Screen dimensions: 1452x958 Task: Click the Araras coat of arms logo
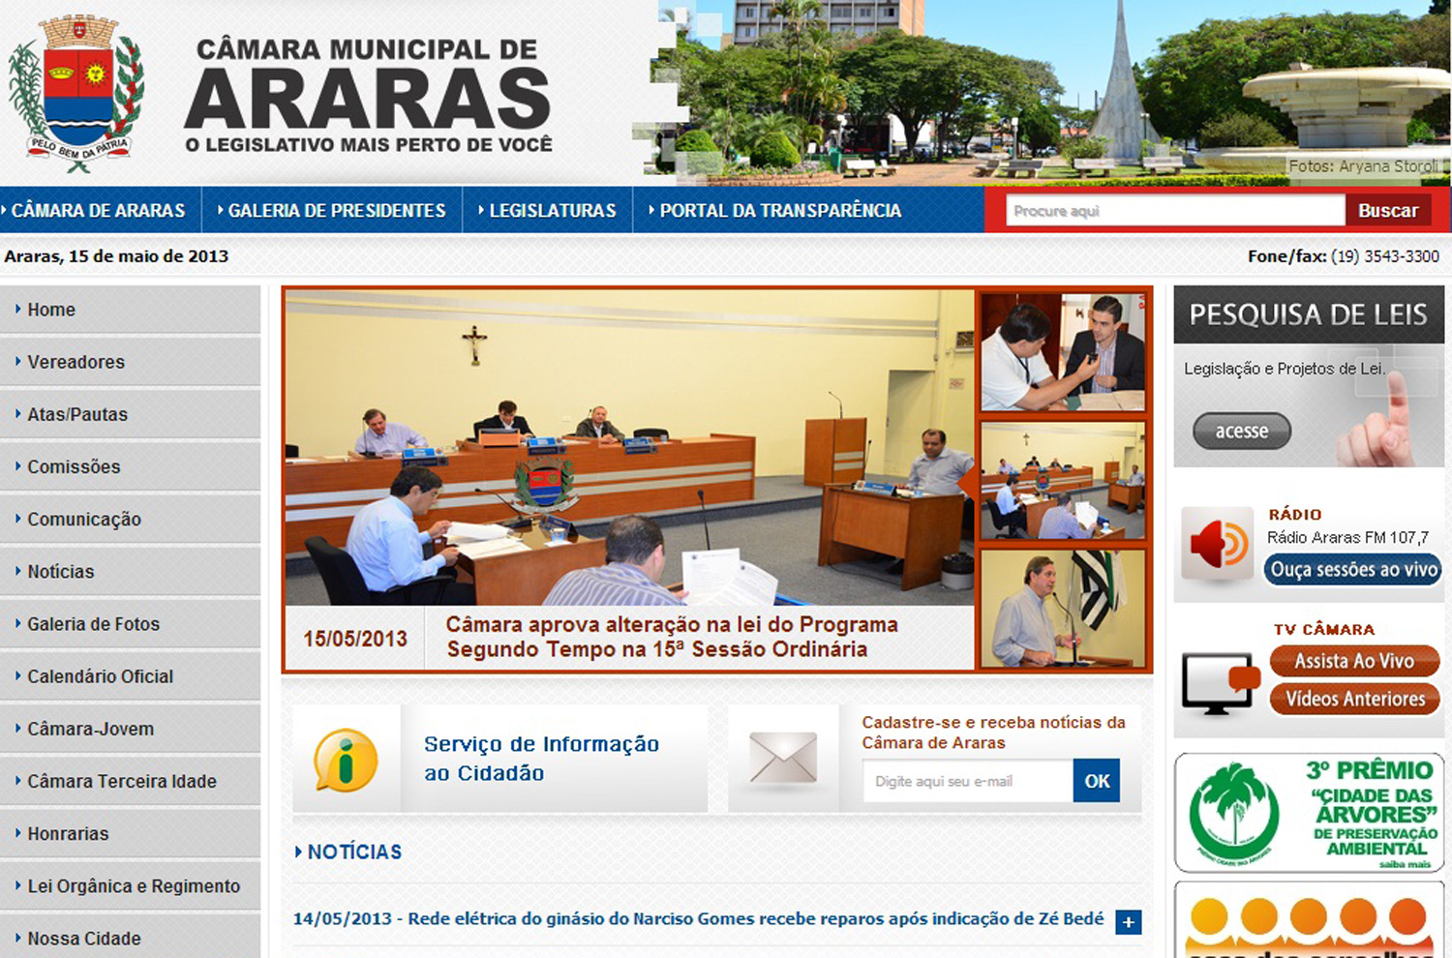(76, 92)
